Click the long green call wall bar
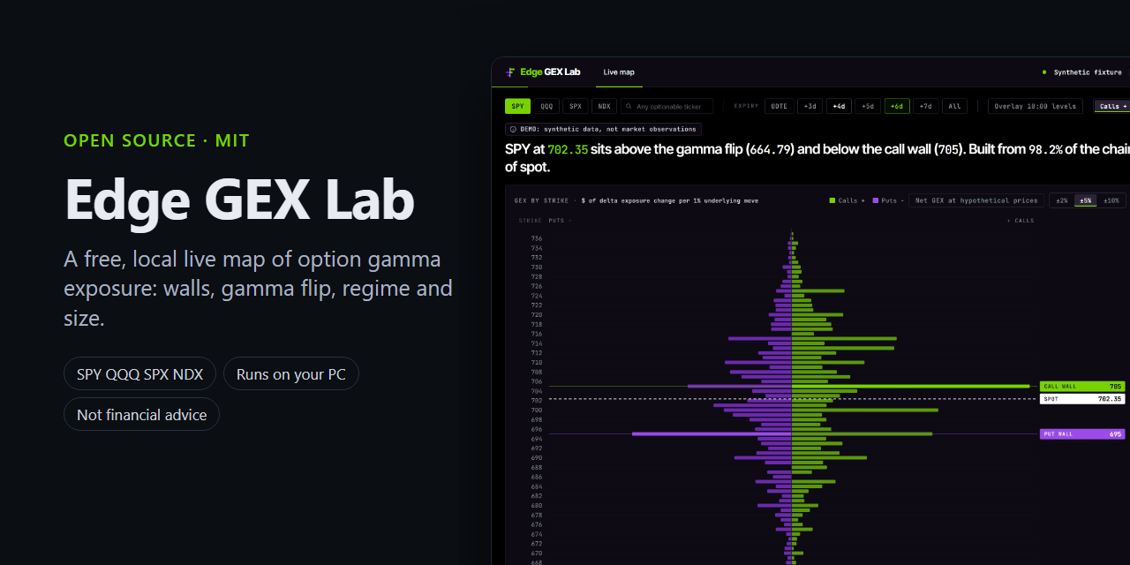Viewport: 1130px width, 565px height. tap(910, 386)
